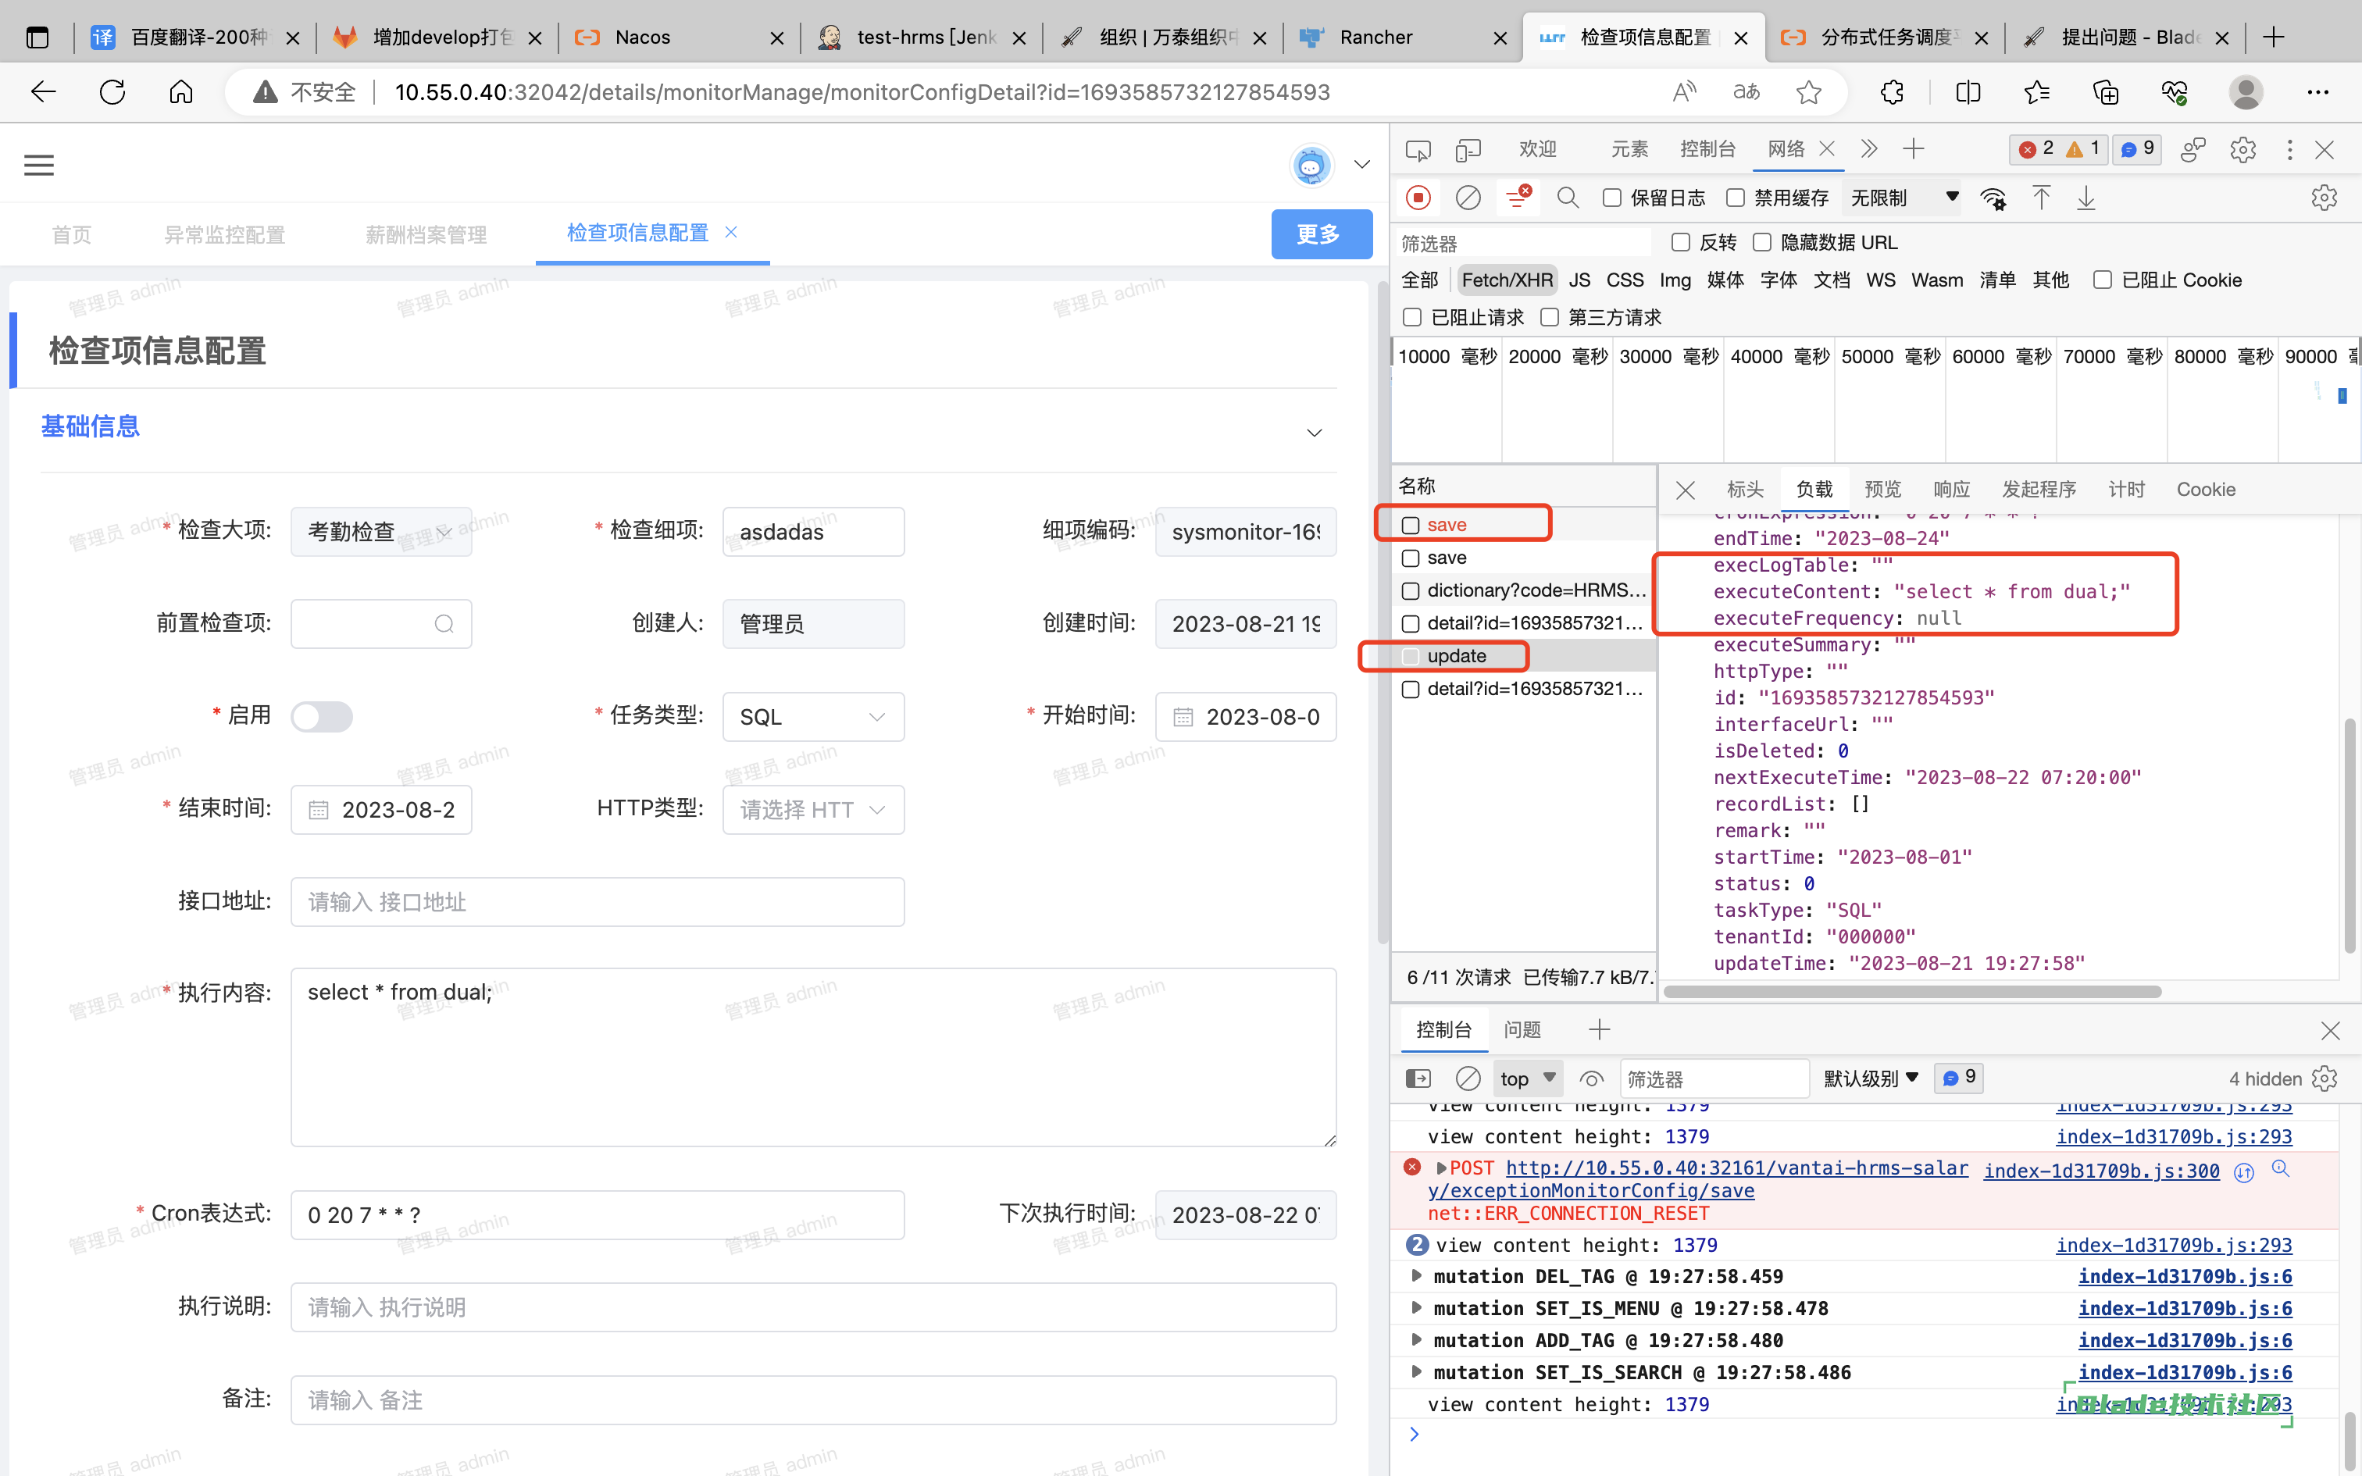Close the request details pane
The image size is (2362, 1476).
pos(1686,490)
